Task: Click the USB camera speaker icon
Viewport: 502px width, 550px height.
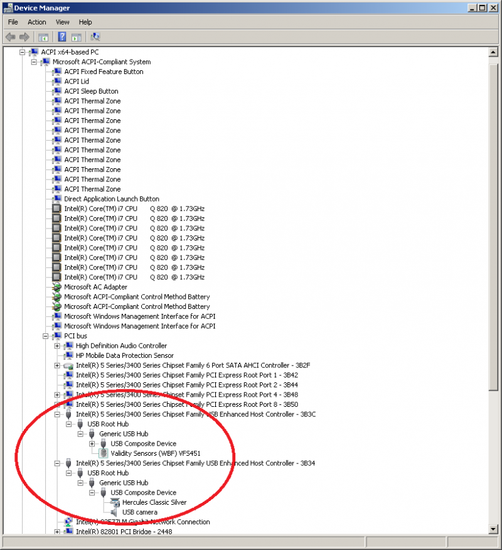Action: [114, 512]
